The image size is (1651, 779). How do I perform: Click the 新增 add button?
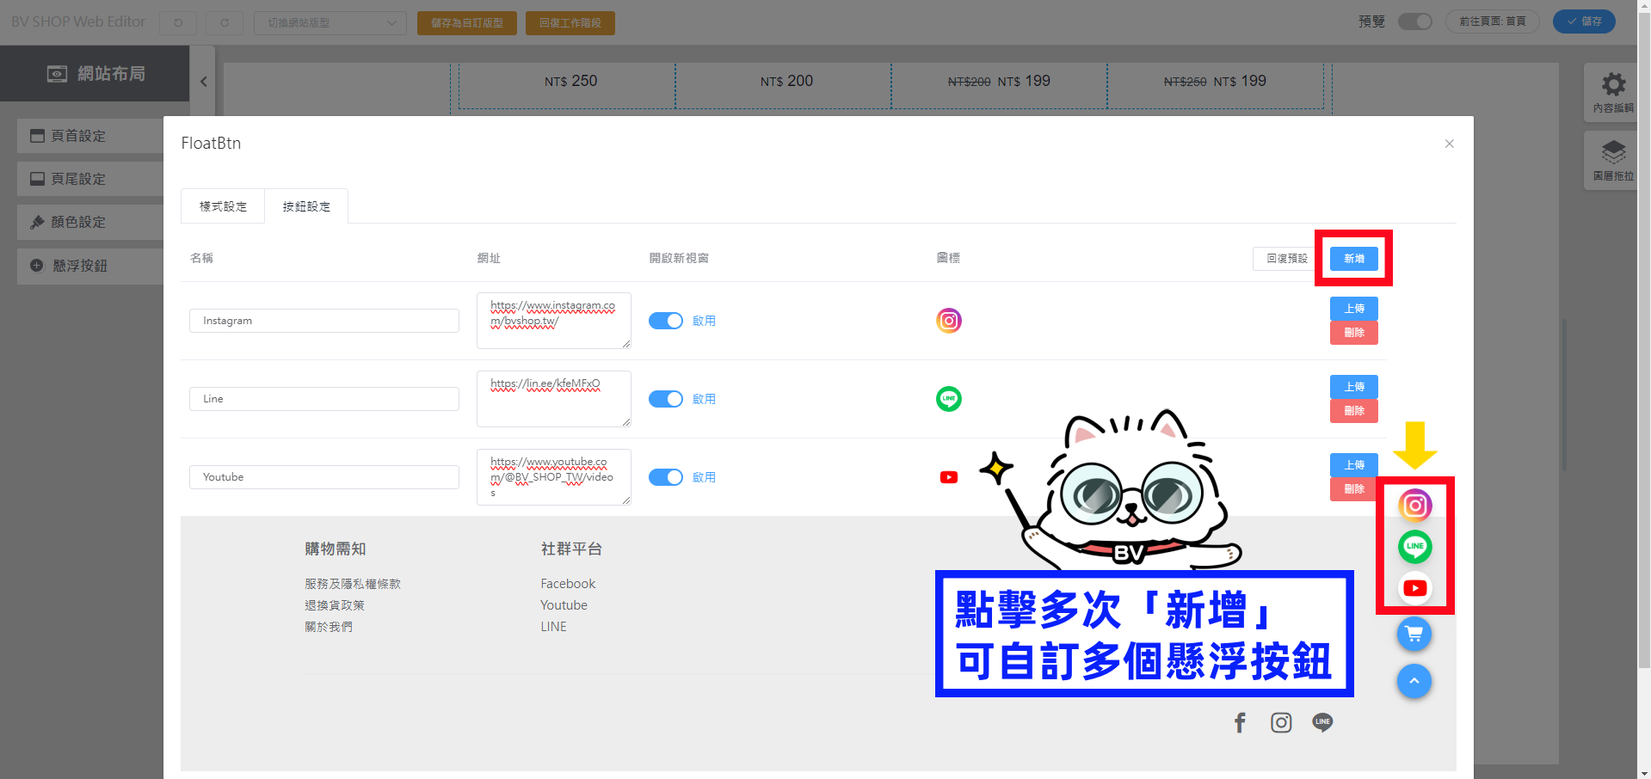1354,259
